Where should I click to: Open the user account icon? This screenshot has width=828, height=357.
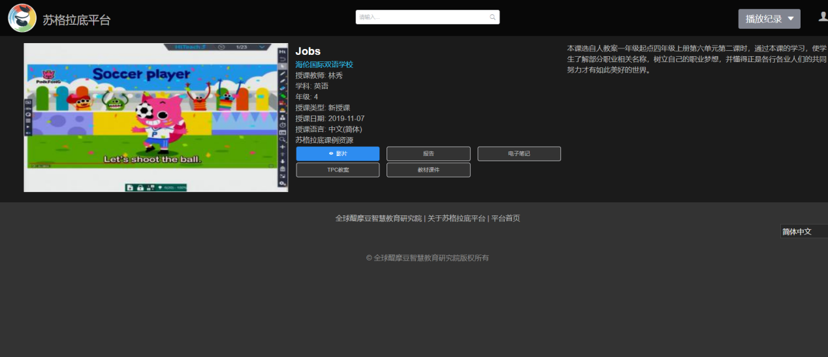coord(823,17)
